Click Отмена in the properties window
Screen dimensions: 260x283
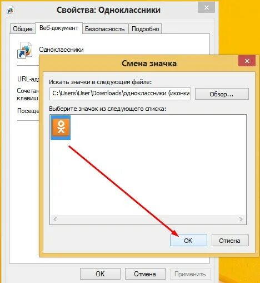(145, 274)
